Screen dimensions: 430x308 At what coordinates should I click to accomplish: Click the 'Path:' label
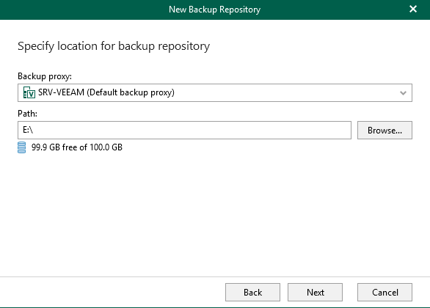click(27, 114)
